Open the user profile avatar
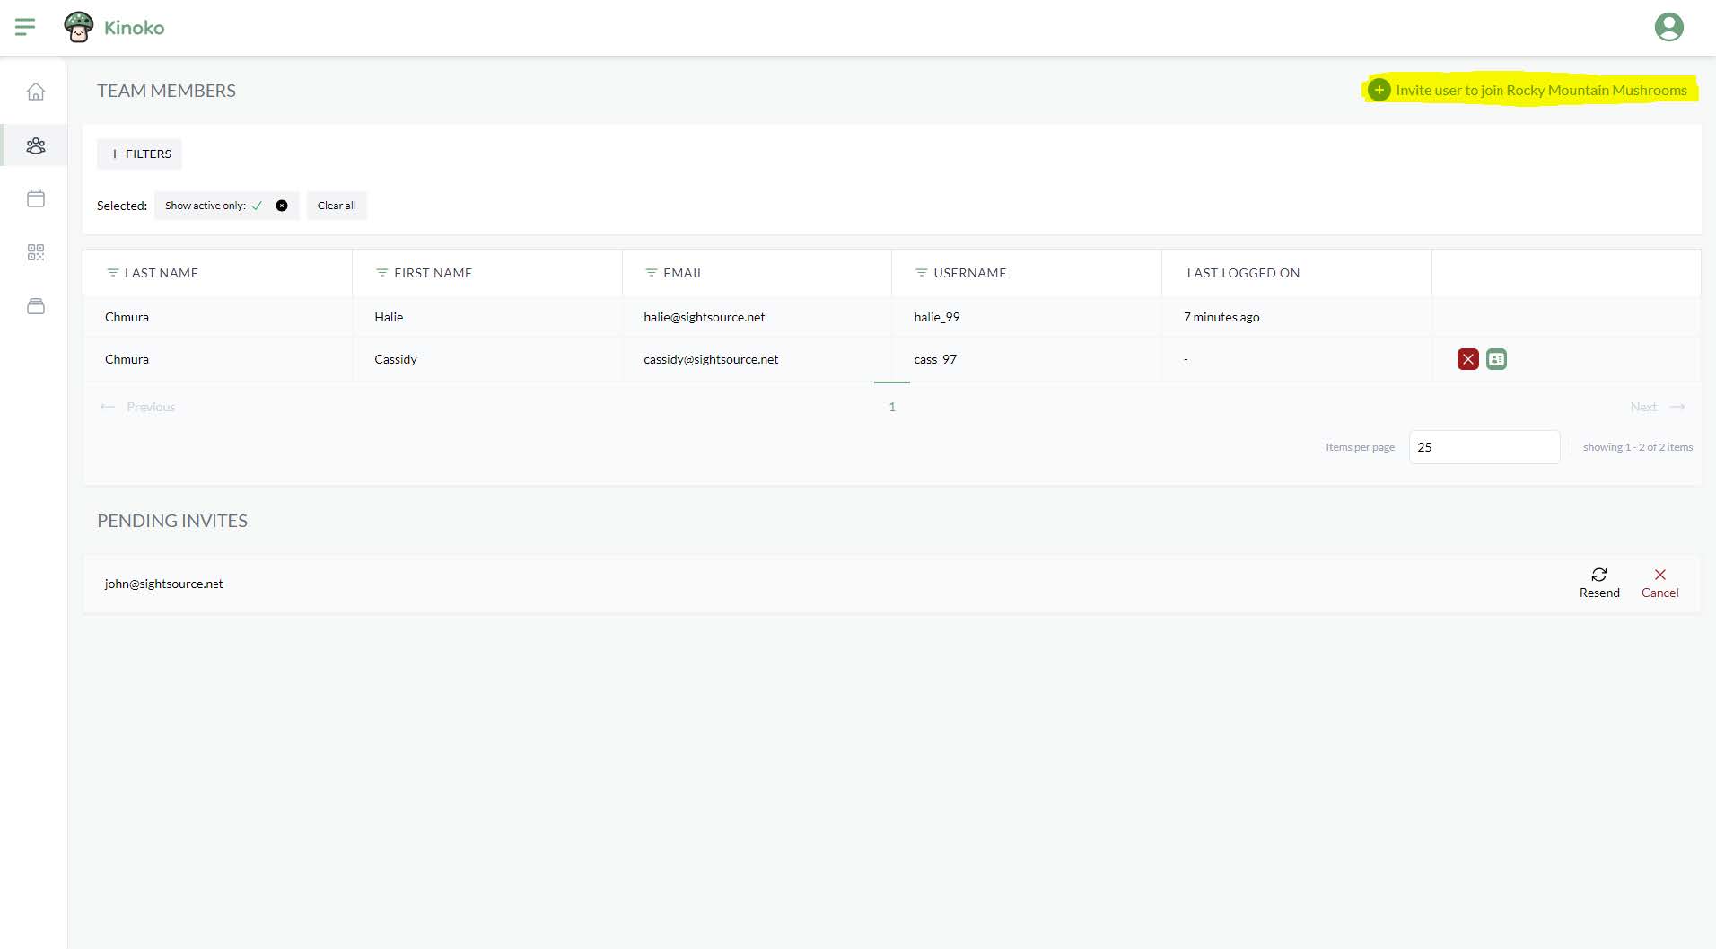This screenshot has width=1716, height=949. [x=1668, y=27]
